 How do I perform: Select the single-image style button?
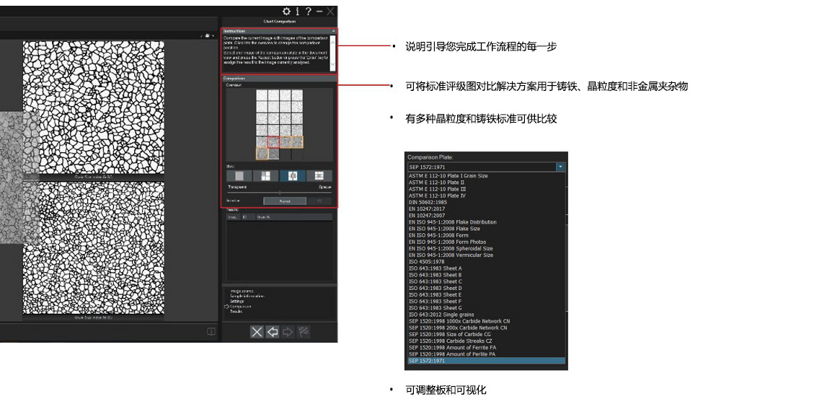point(239,176)
